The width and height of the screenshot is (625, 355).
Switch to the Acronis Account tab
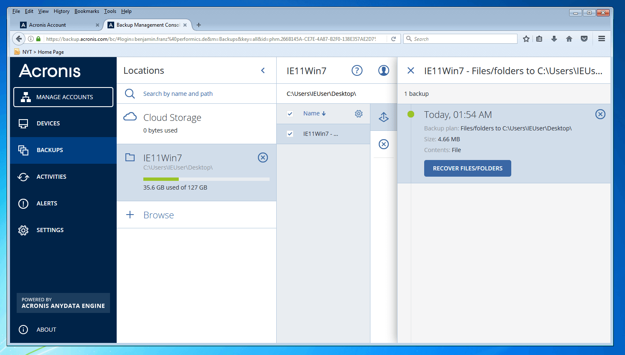tap(47, 25)
